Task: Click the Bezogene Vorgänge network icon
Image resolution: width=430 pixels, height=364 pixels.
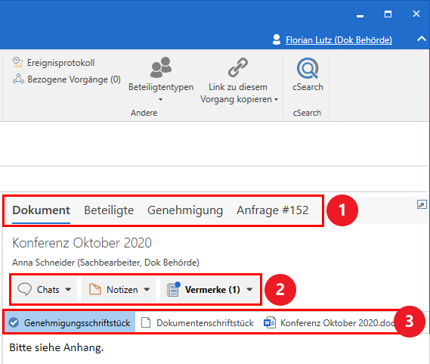Action: (x=18, y=79)
